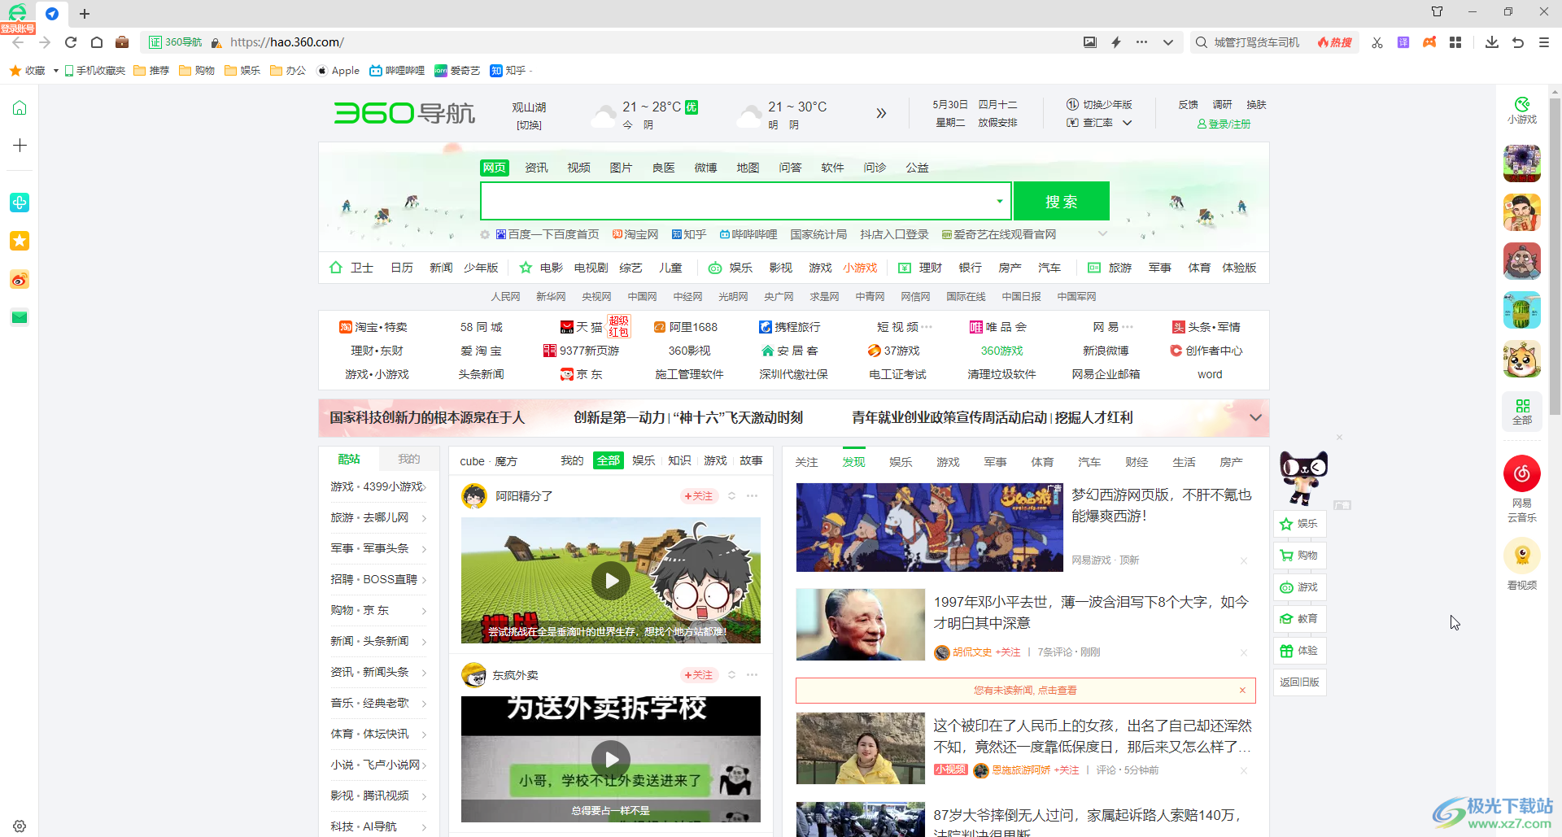Add item with sidebar plus icon
The image size is (1562, 837).
[20, 145]
